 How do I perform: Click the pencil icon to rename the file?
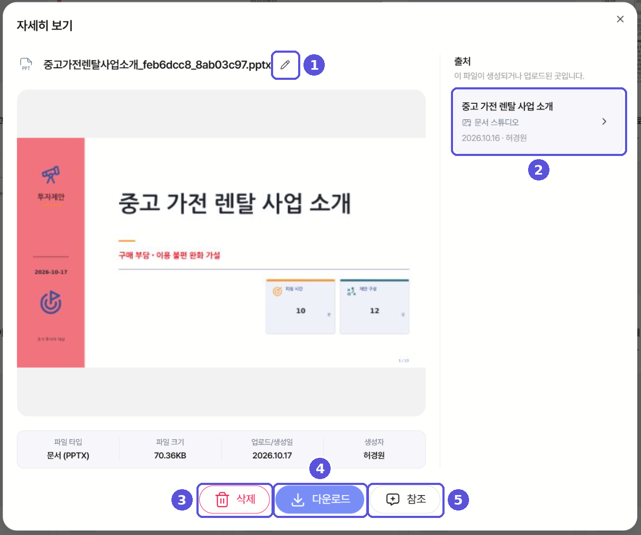(x=285, y=65)
